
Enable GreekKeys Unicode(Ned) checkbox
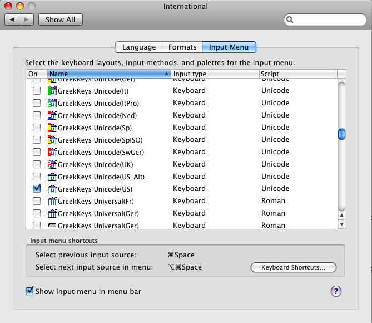click(x=37, y=115)
